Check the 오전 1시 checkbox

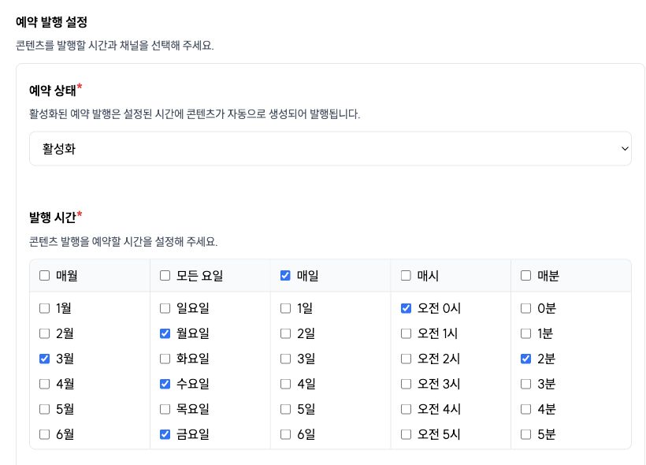406,333
